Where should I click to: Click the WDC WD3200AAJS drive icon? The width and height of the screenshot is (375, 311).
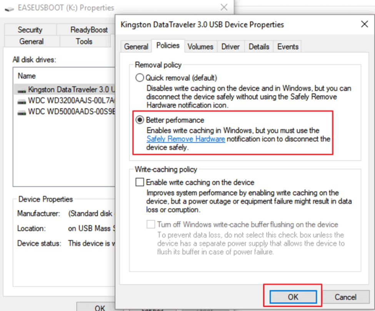pos(22,101)
